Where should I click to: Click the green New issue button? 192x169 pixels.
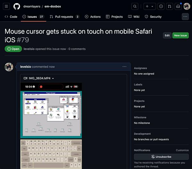coord(180,36)
